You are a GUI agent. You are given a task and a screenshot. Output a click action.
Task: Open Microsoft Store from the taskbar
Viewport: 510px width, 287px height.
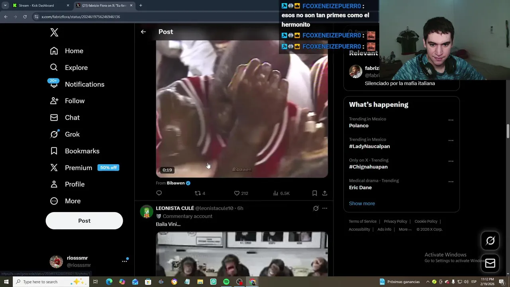point(148,282)
